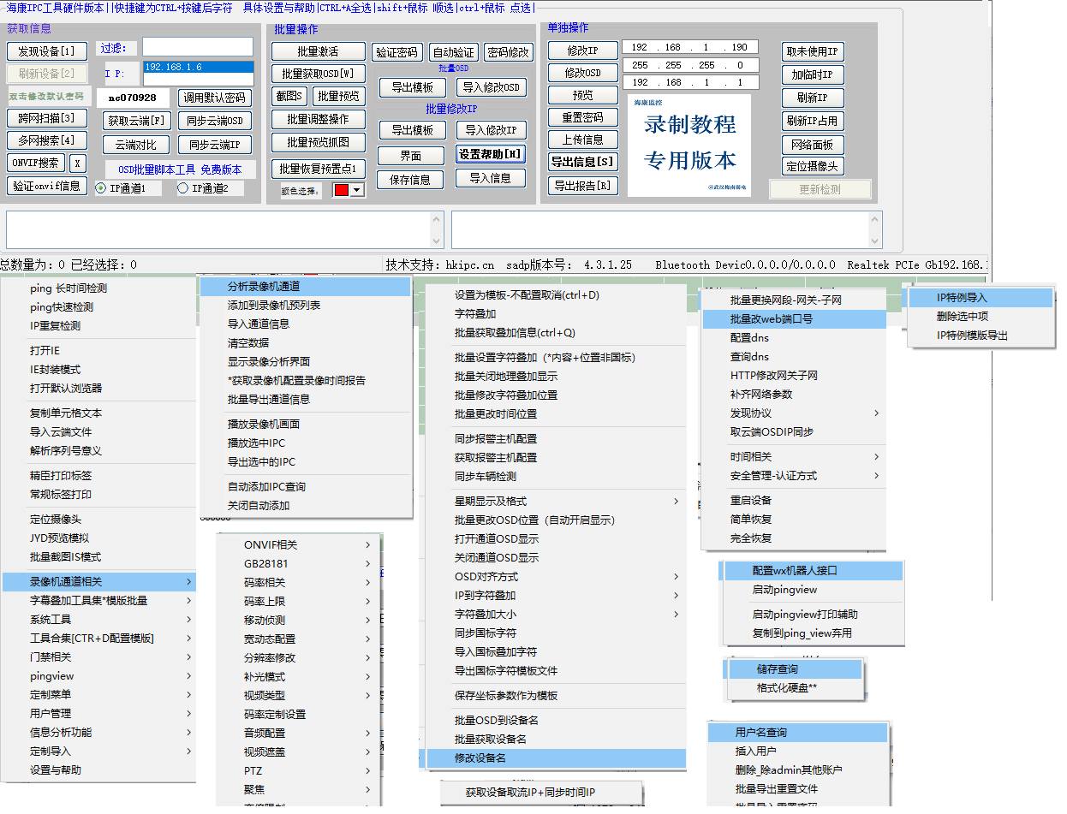Click the 发现设备[1] button
Screen dimensions: 1067x814
[x=47, y=51]
